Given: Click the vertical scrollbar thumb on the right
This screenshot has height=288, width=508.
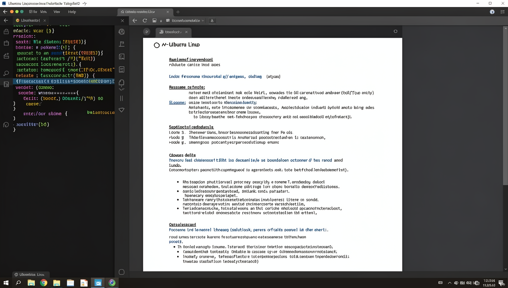Looking at the screenshot, I should click(x=505, y=107).
